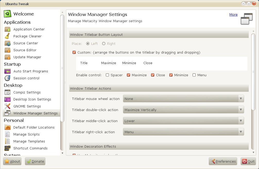The image size is (259, 169).
Task: Follow the More link
Action: [x=234, y=14]
